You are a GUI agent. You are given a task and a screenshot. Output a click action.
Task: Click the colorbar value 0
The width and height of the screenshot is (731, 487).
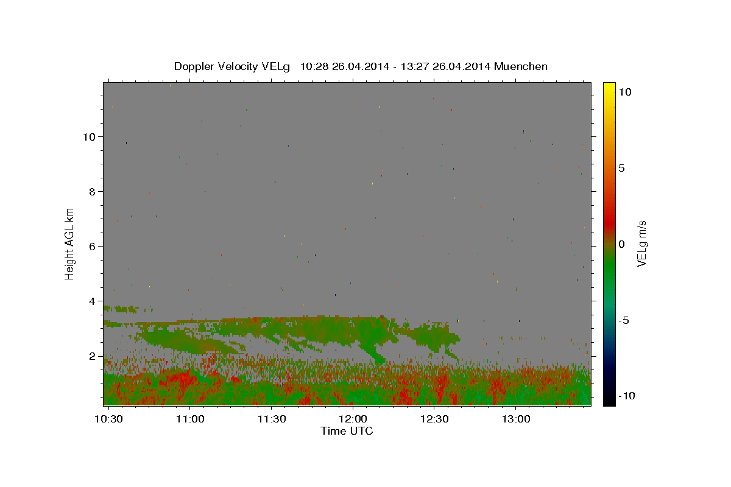(x=621, y=244)
